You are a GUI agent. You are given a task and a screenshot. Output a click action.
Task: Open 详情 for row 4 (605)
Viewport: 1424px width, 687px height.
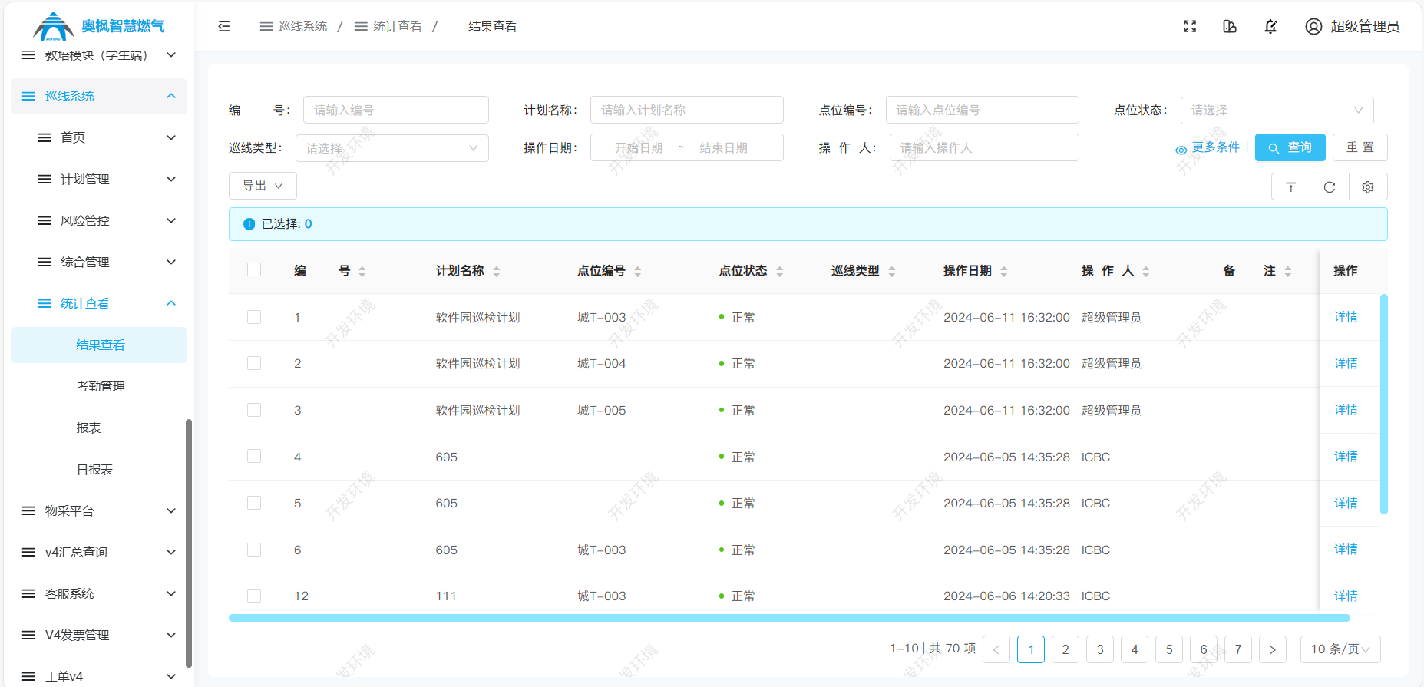click(1346, 457)
